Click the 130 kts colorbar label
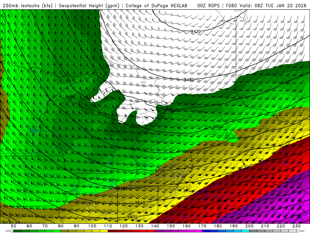This screenshot has height=233, width=310. (x=139, y=226)
